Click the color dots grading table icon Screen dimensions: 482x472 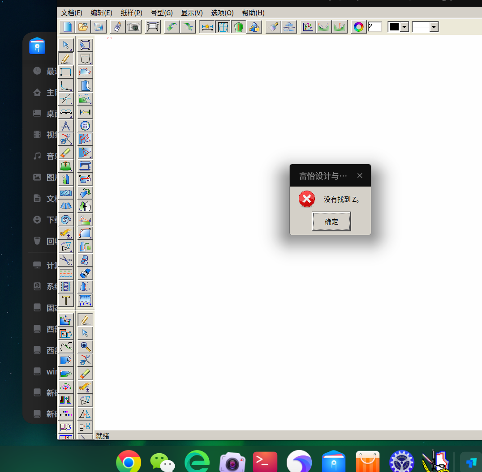[308, 27]
